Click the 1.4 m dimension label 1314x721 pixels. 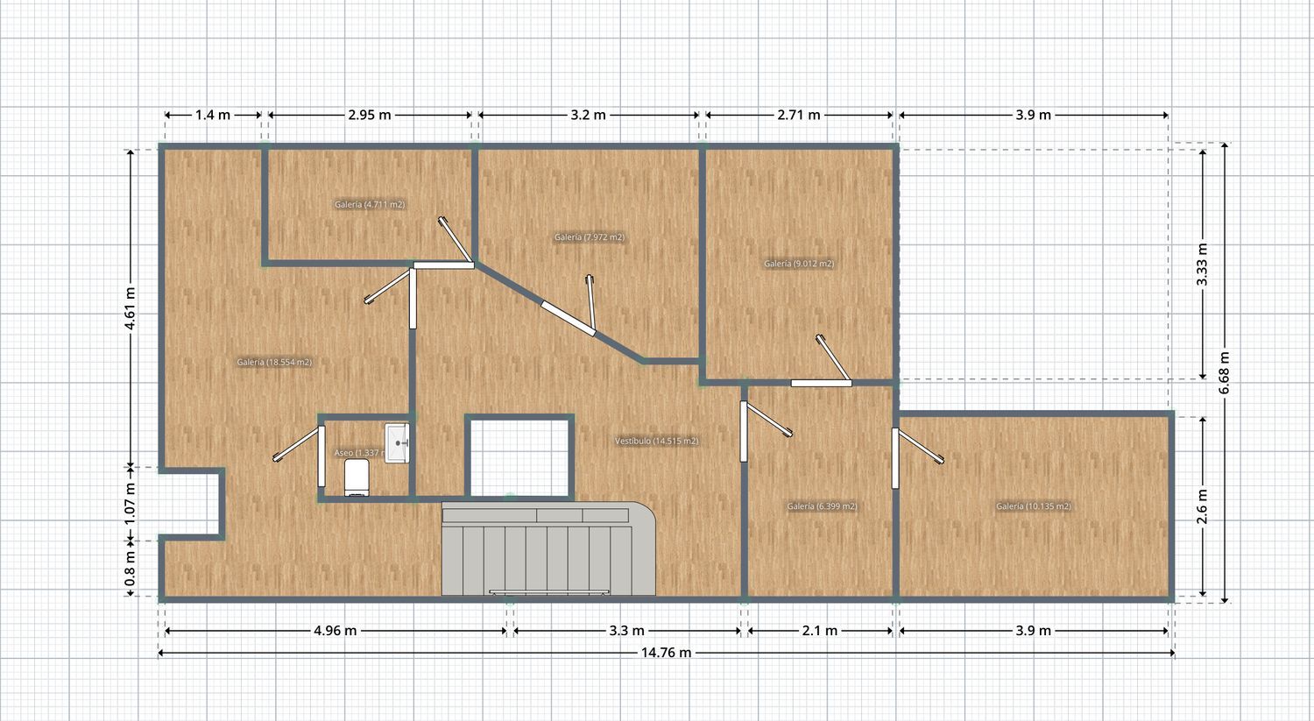tap(213, 115)
